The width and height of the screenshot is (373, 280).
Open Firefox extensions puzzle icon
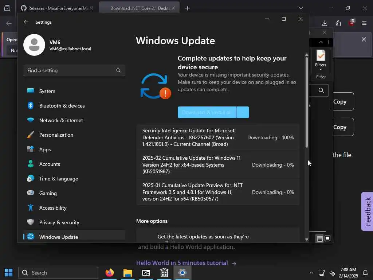[x=338, y=23]
